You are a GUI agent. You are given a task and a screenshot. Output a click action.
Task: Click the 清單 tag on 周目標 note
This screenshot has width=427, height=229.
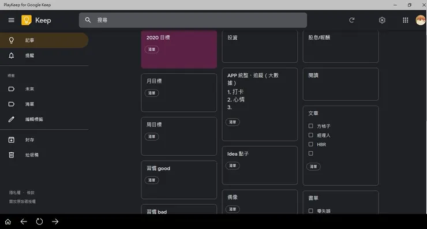[152, 137]
